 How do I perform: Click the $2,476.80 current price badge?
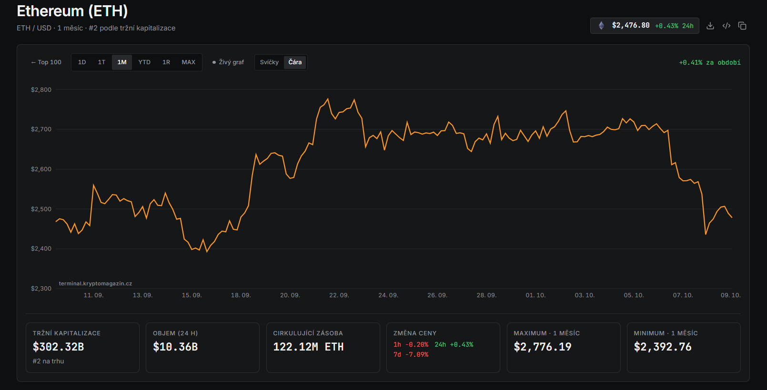[x=645, y=26]
